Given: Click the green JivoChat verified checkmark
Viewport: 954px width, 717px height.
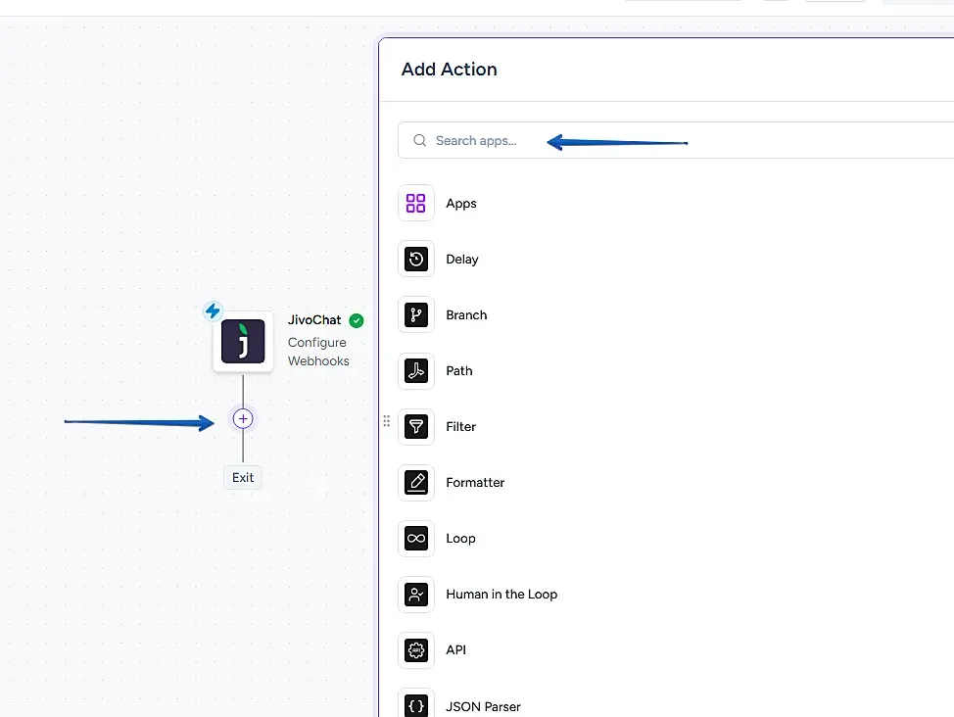Looking at the screenshot, I should click(x=357, y=320).
